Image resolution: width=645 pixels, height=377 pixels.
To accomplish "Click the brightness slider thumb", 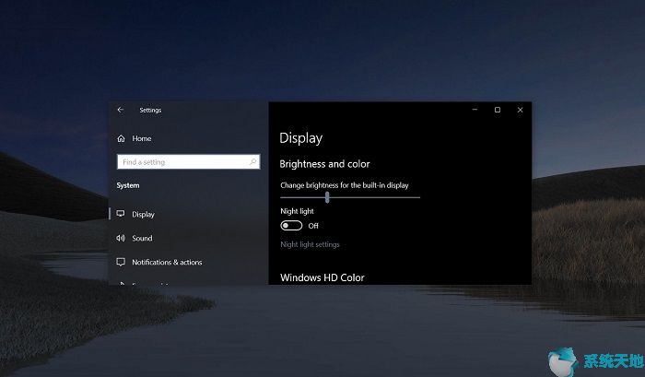I will click(x=327, y=197).
